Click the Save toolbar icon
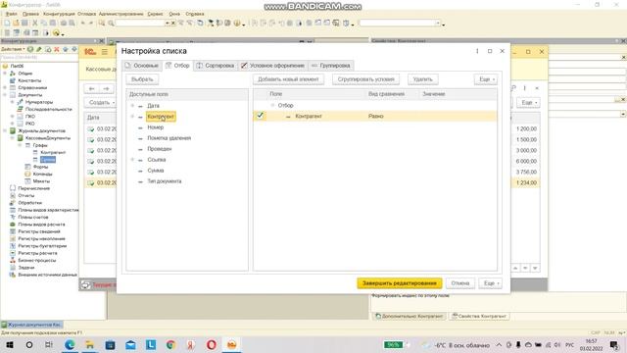Image resolution: width=627 pixels, height=353 pixels. [x=24, y=24]
